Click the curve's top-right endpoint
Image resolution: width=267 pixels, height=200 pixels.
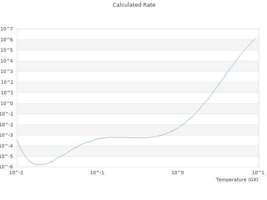pos(255,39)
